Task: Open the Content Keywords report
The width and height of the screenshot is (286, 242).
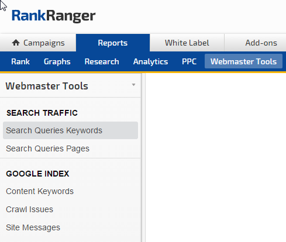Action: pos(40,191)
